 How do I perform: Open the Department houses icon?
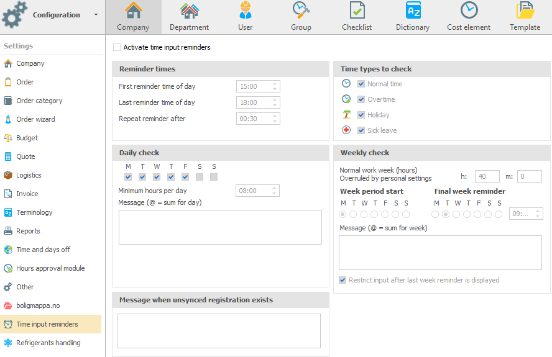[x=190, y=11]
